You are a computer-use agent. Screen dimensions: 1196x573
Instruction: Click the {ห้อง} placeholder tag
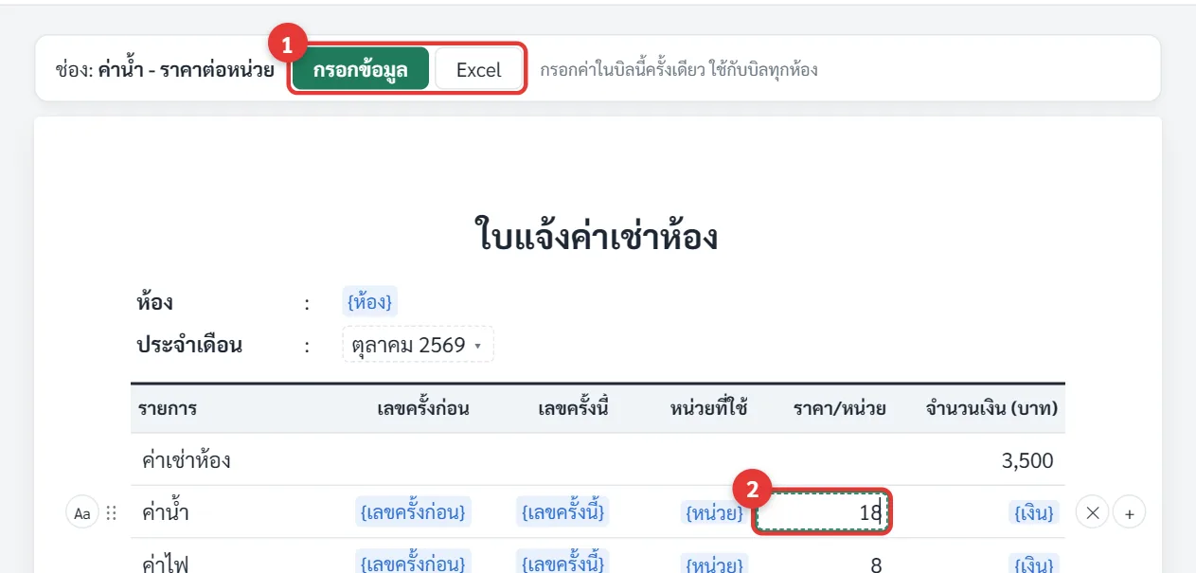[369, 301]
